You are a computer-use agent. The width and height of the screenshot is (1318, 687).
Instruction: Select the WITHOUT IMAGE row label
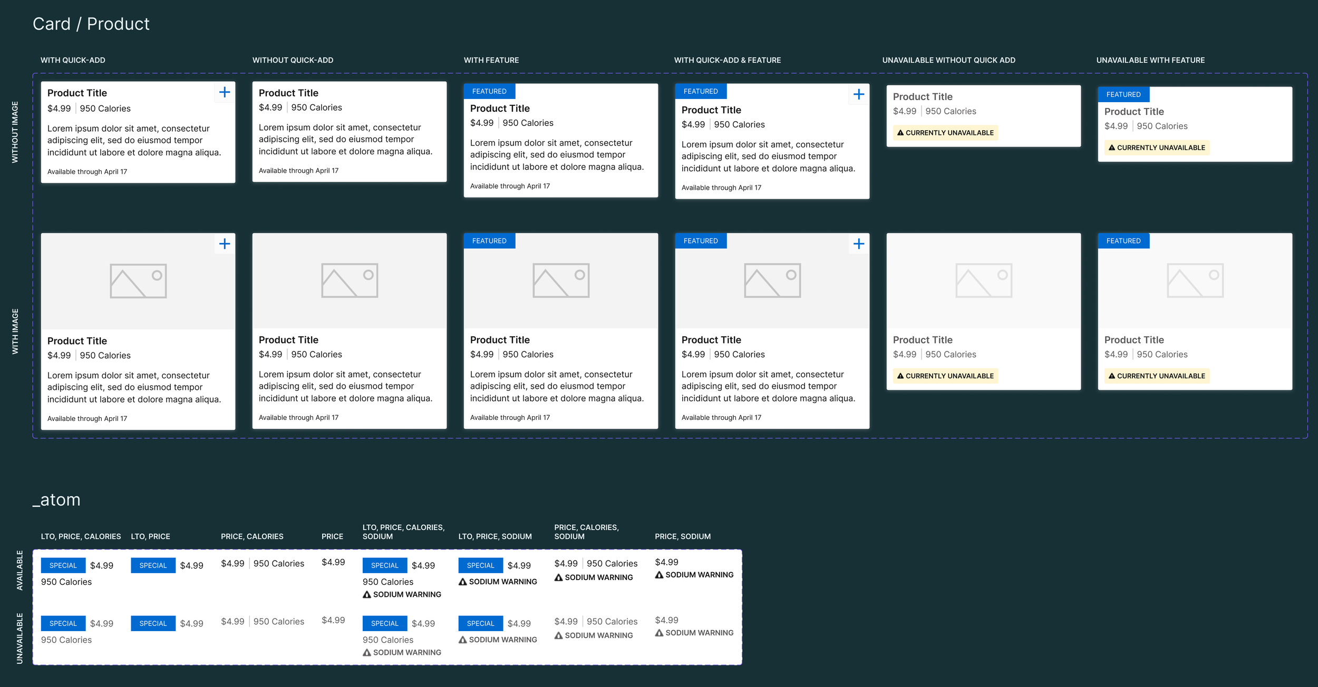[15, 132]
